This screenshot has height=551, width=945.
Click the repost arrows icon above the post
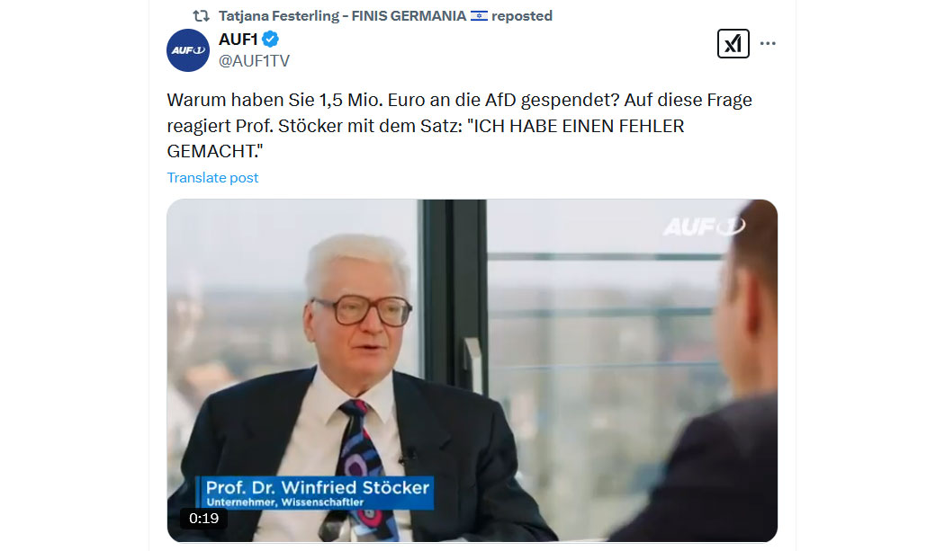point(201,15)
